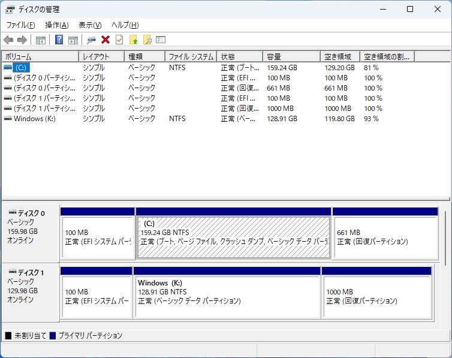The image size is (452, 358).
Task: Click the view settings list icon
Action: (x=161, y=40)
